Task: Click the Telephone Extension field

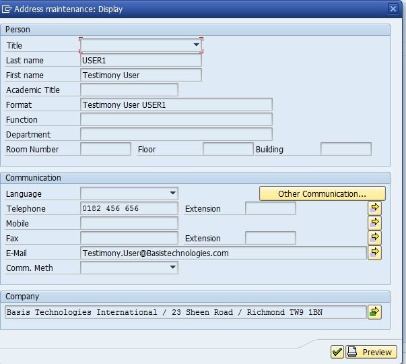Action: pyautogui.click(x=270, y=208)
